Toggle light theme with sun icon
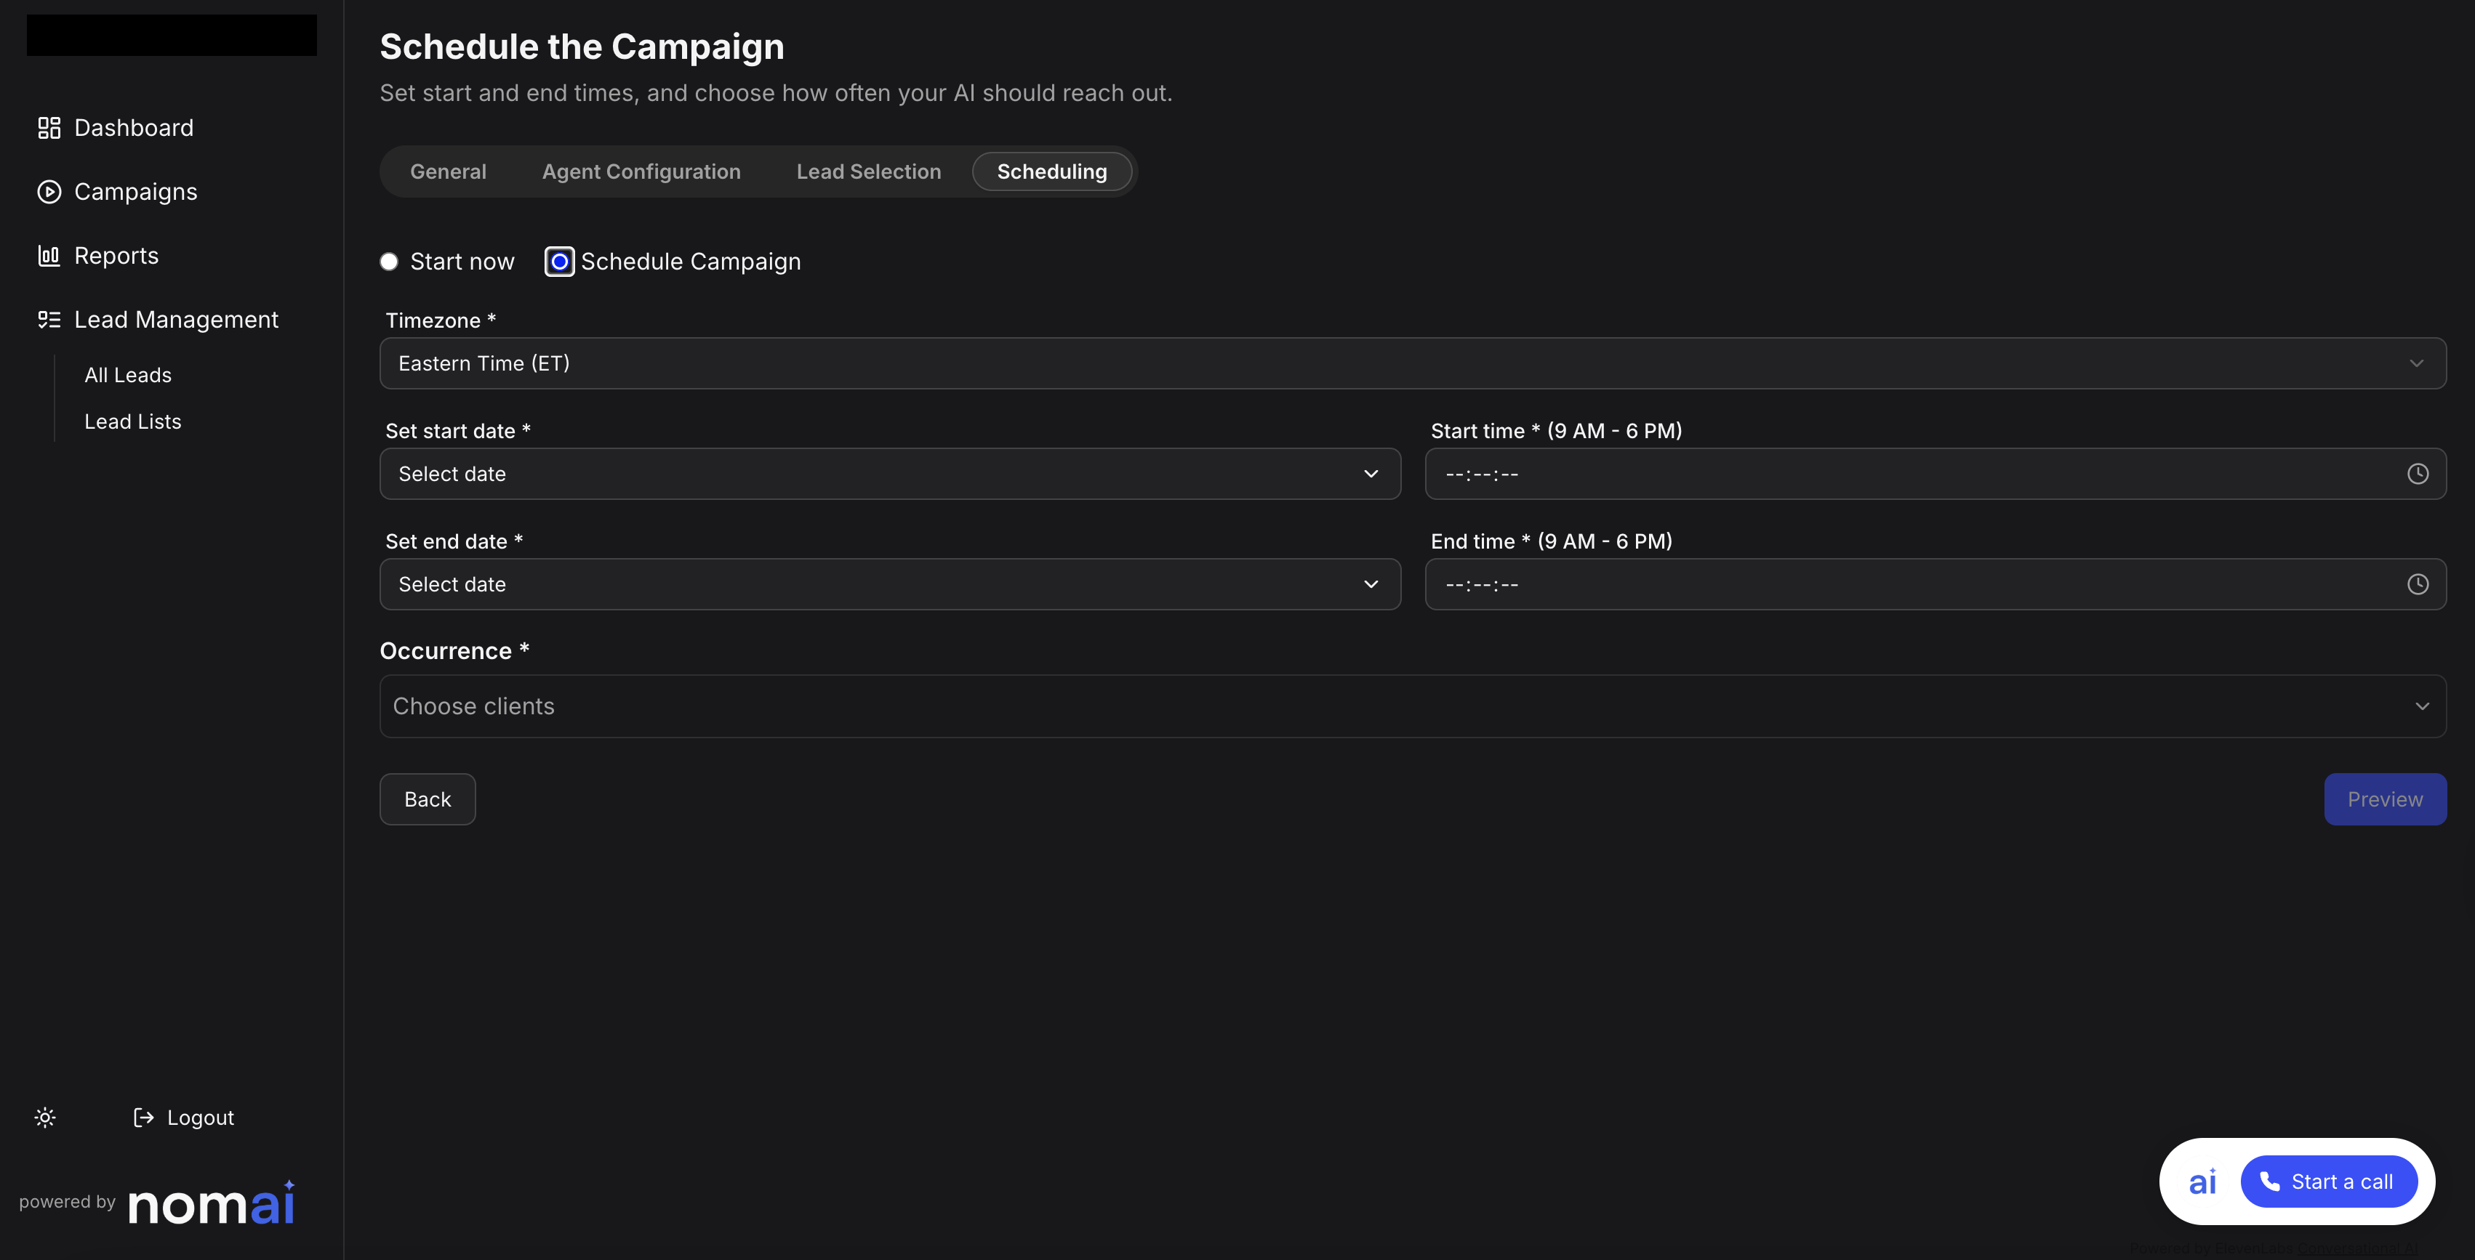Image resolution: width=2475 pixels, height=1260 pixels. pyautogui.click(x=45, y=1117)
